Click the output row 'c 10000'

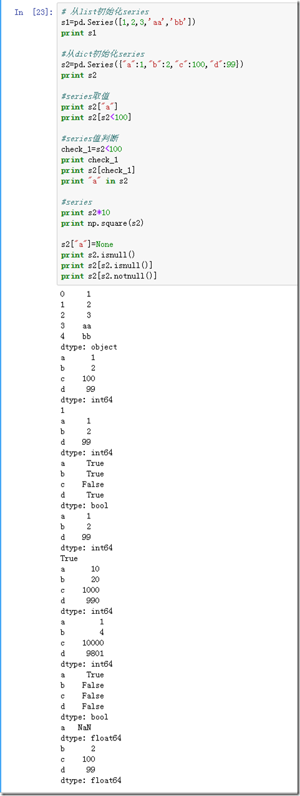[82, 644]
